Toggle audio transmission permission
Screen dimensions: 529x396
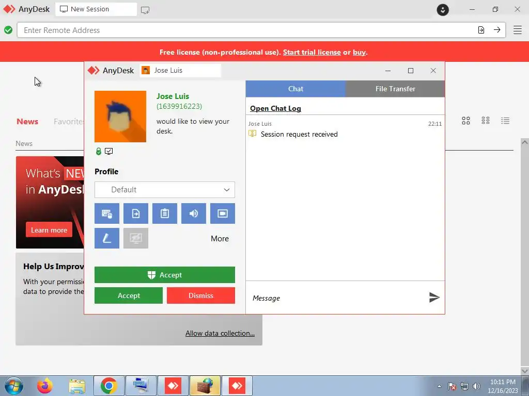(x=194, y=213)
